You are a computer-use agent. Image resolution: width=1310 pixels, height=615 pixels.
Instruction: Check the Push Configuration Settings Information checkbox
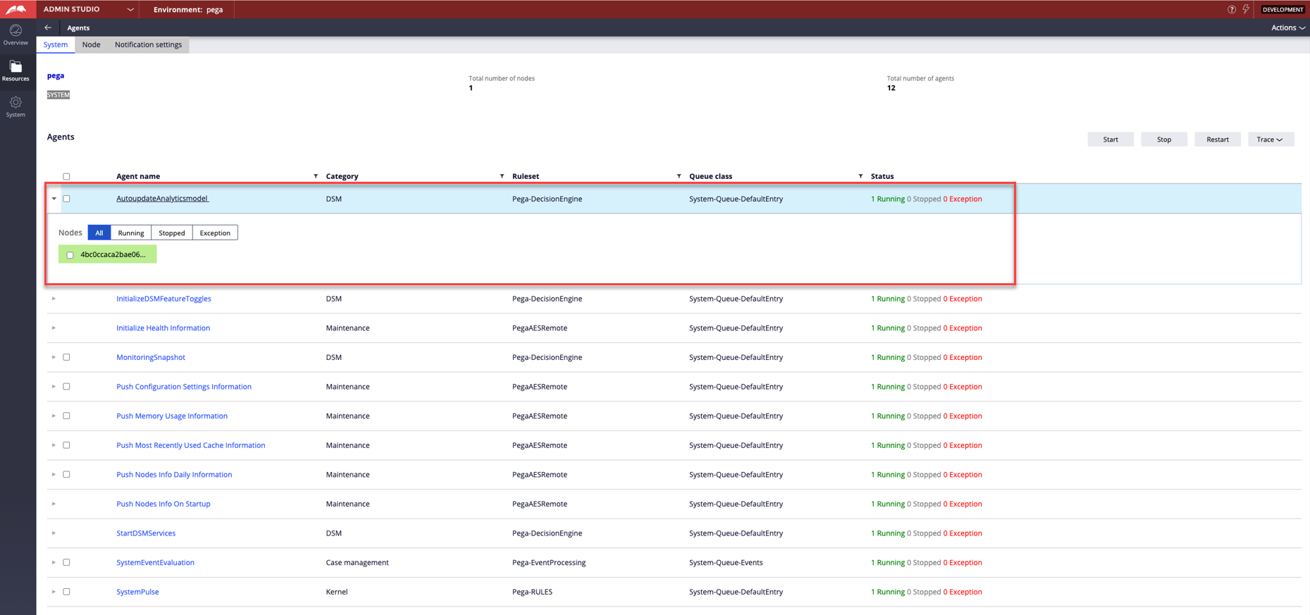66,387
